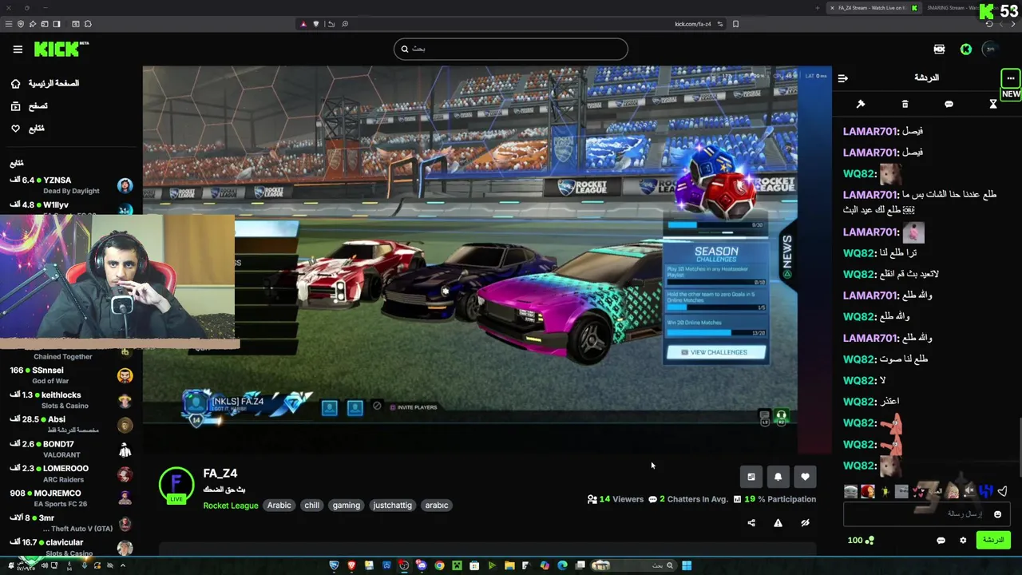Click the browser address bar kick.com/fa-z4

coord(693,24)
